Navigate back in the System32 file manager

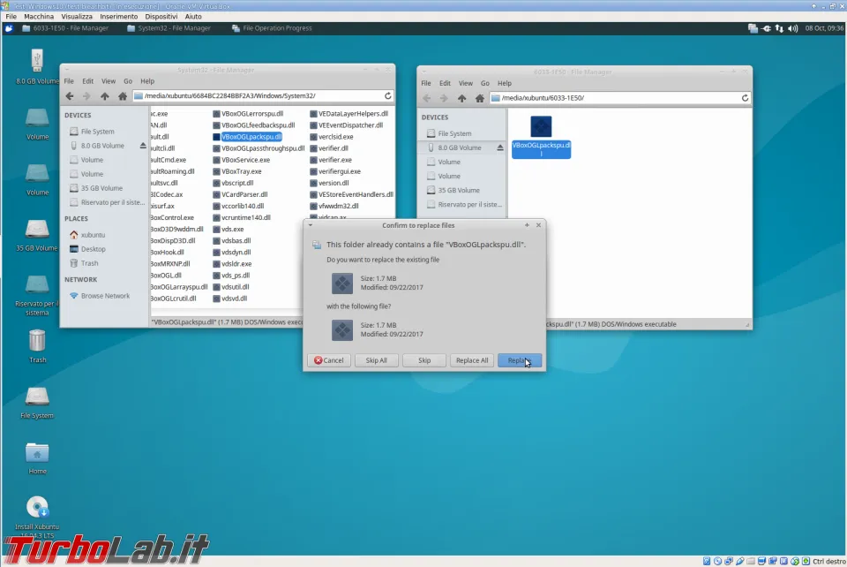click(x=70, y=95)
